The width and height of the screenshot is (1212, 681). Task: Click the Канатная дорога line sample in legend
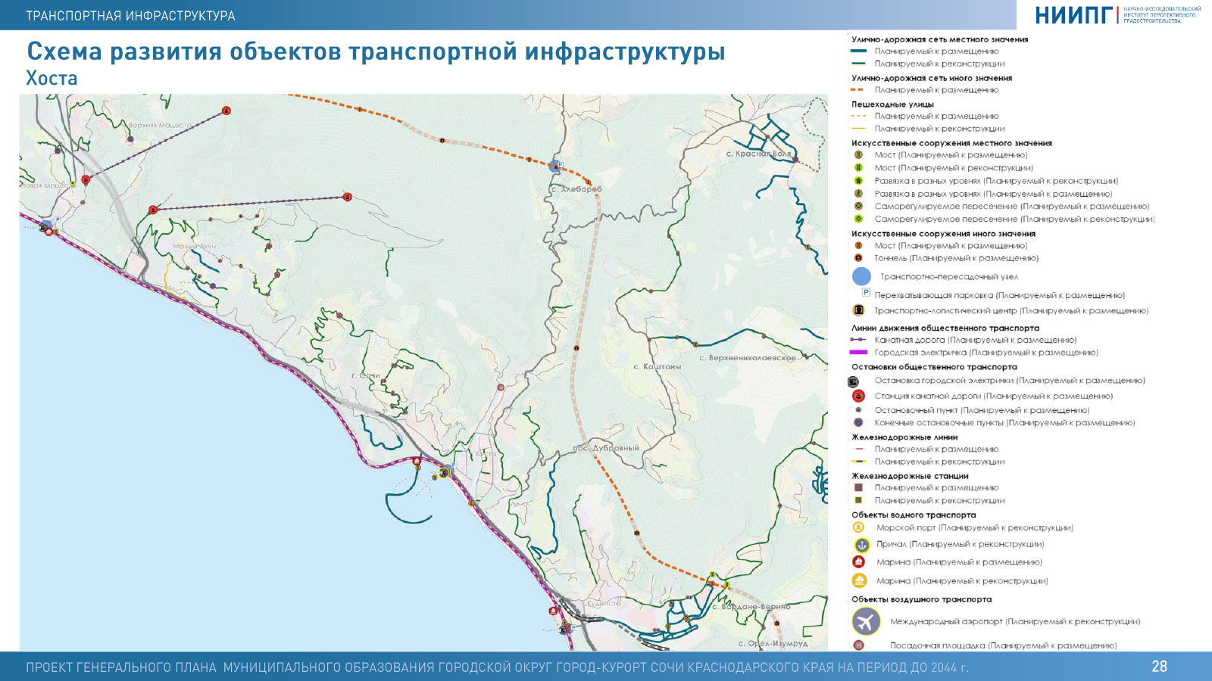(858, 340)
